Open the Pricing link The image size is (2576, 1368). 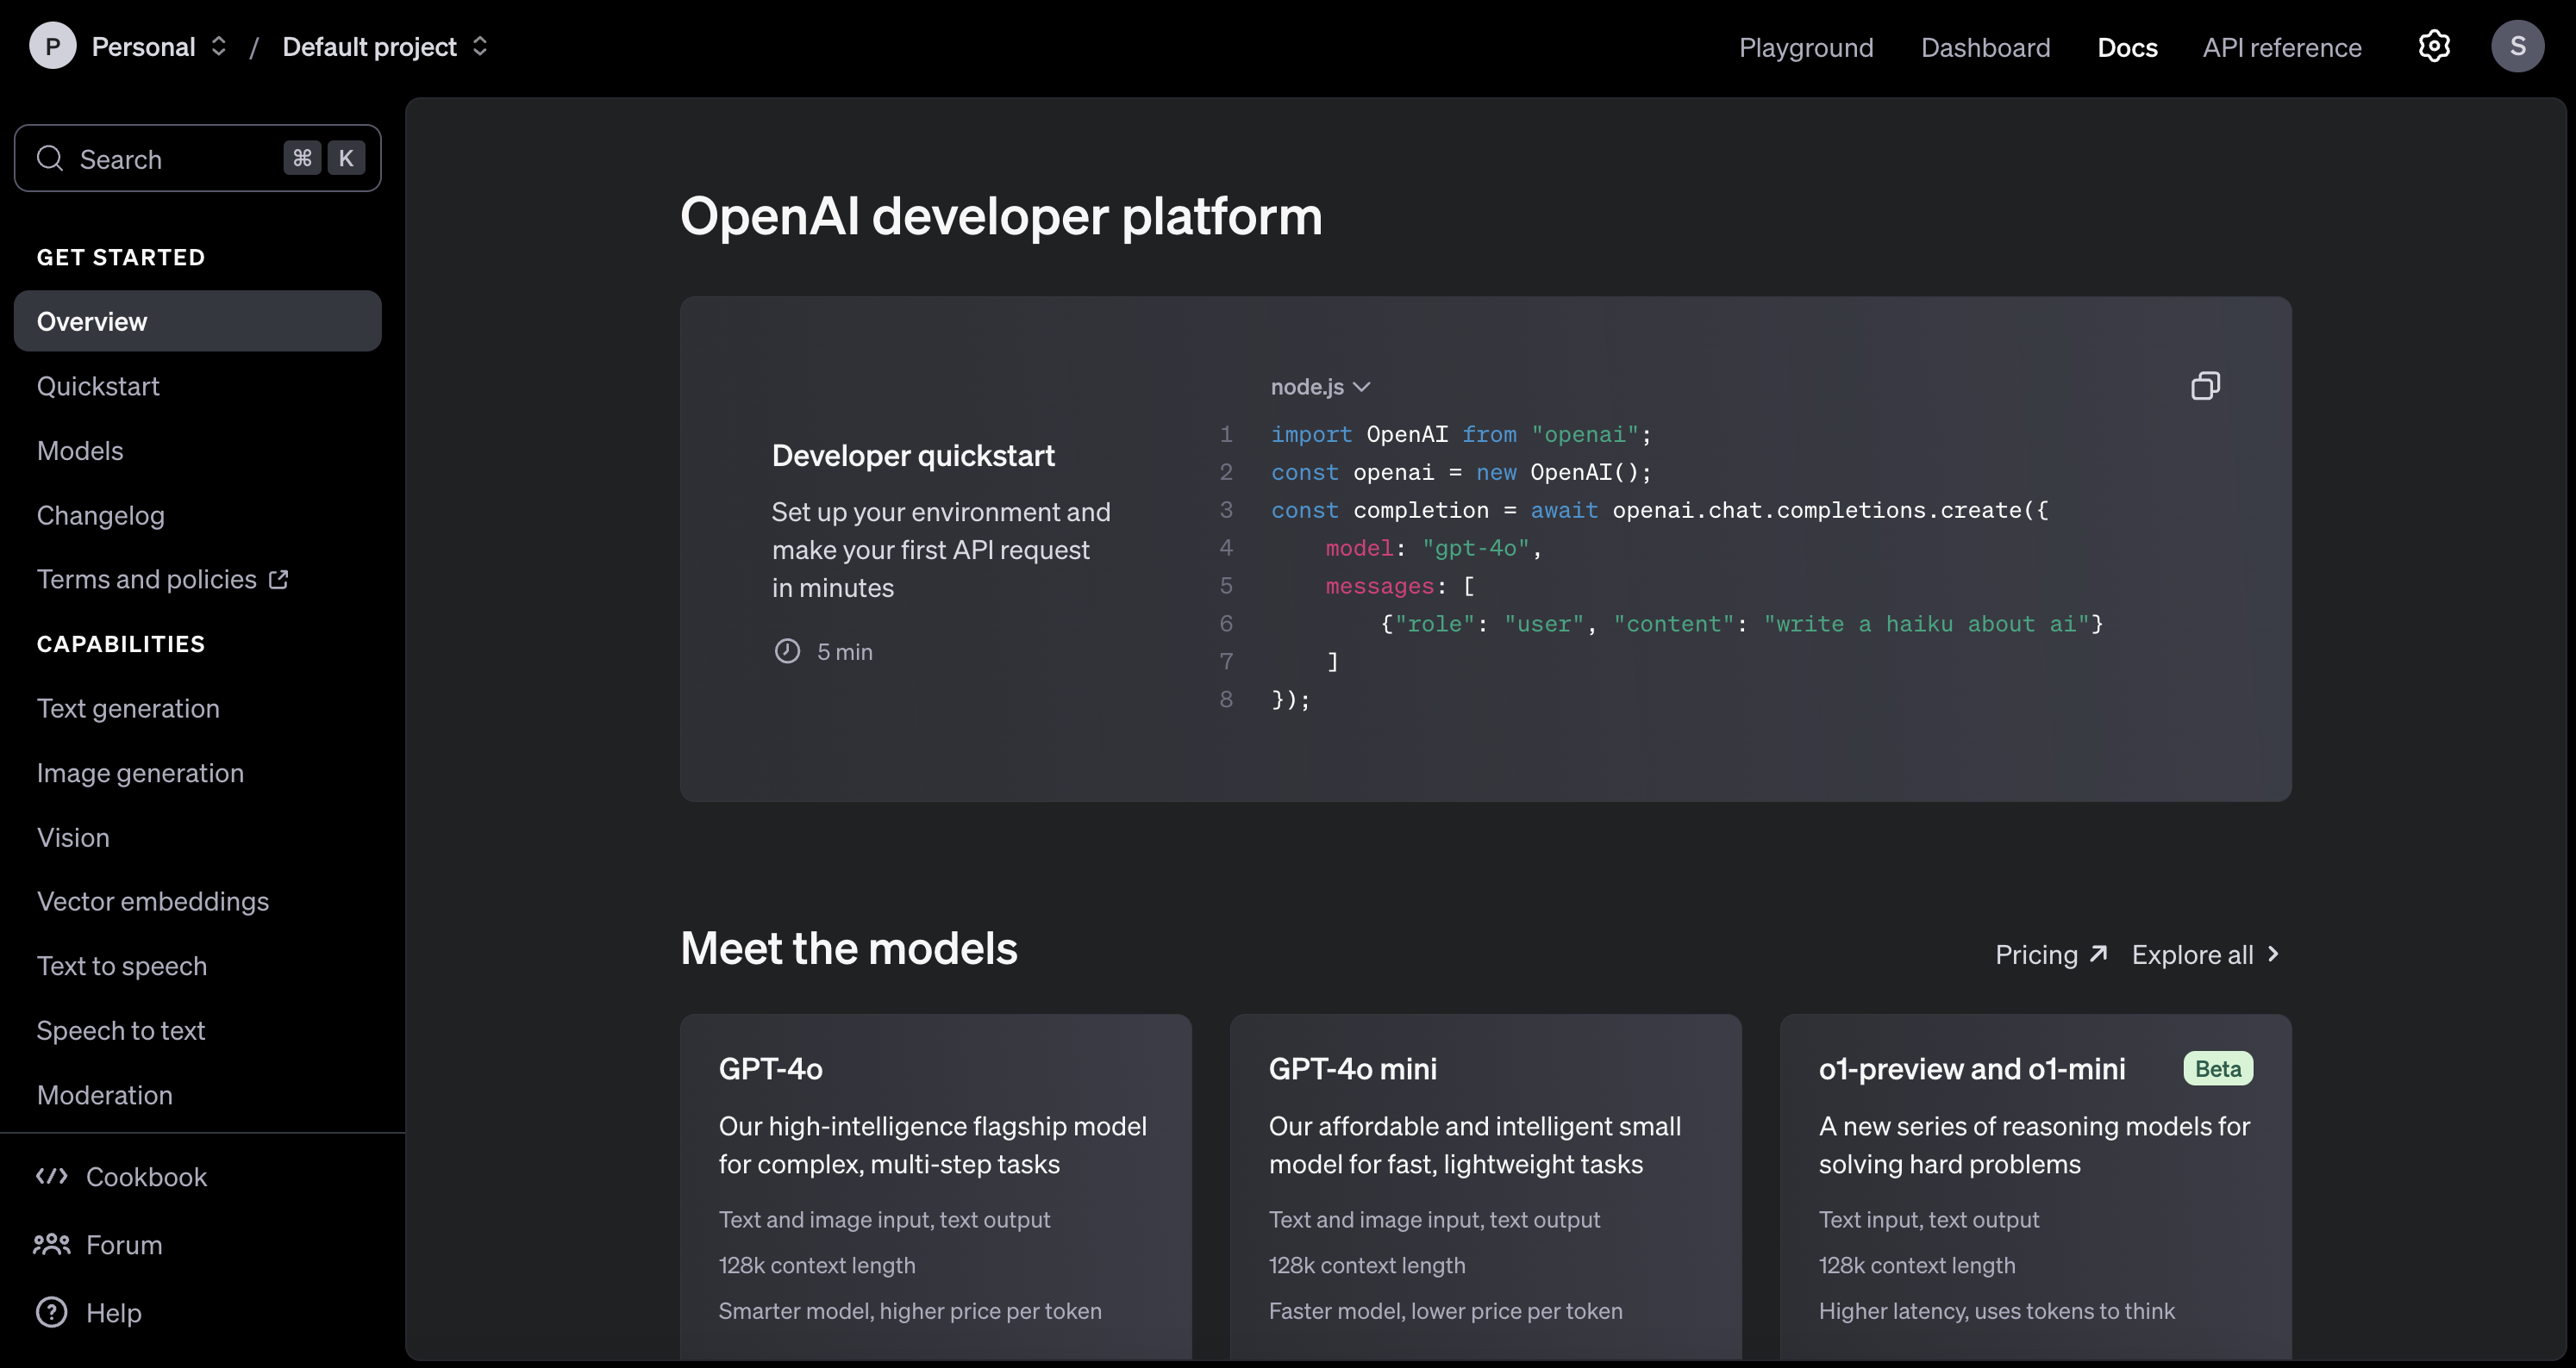tap(2051, 954)
